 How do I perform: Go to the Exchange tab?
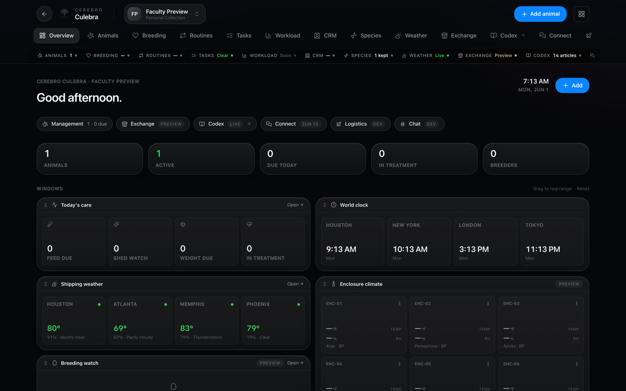459,36
